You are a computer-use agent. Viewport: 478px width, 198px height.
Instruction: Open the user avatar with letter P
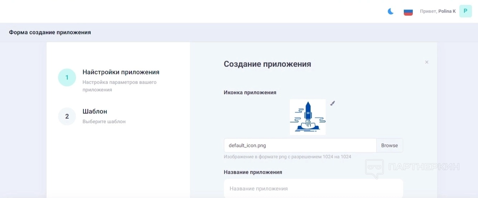pos(465,11)
